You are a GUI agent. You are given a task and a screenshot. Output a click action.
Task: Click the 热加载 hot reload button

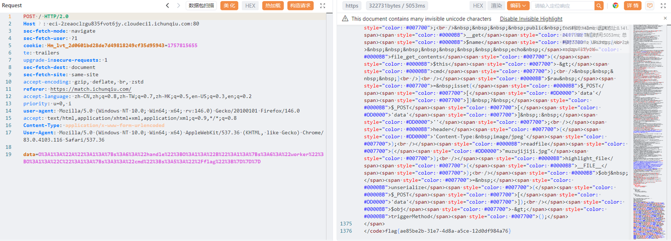pos(273,6)
